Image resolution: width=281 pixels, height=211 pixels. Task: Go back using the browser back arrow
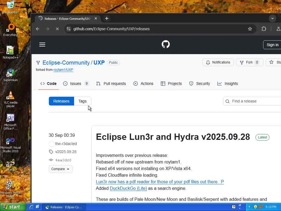(38, 29)
